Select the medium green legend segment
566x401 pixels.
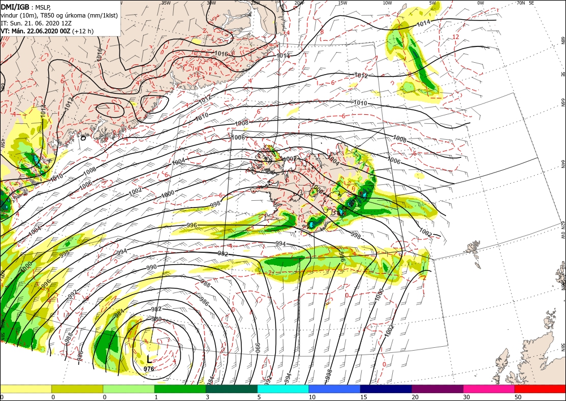[x=180, y=389]
